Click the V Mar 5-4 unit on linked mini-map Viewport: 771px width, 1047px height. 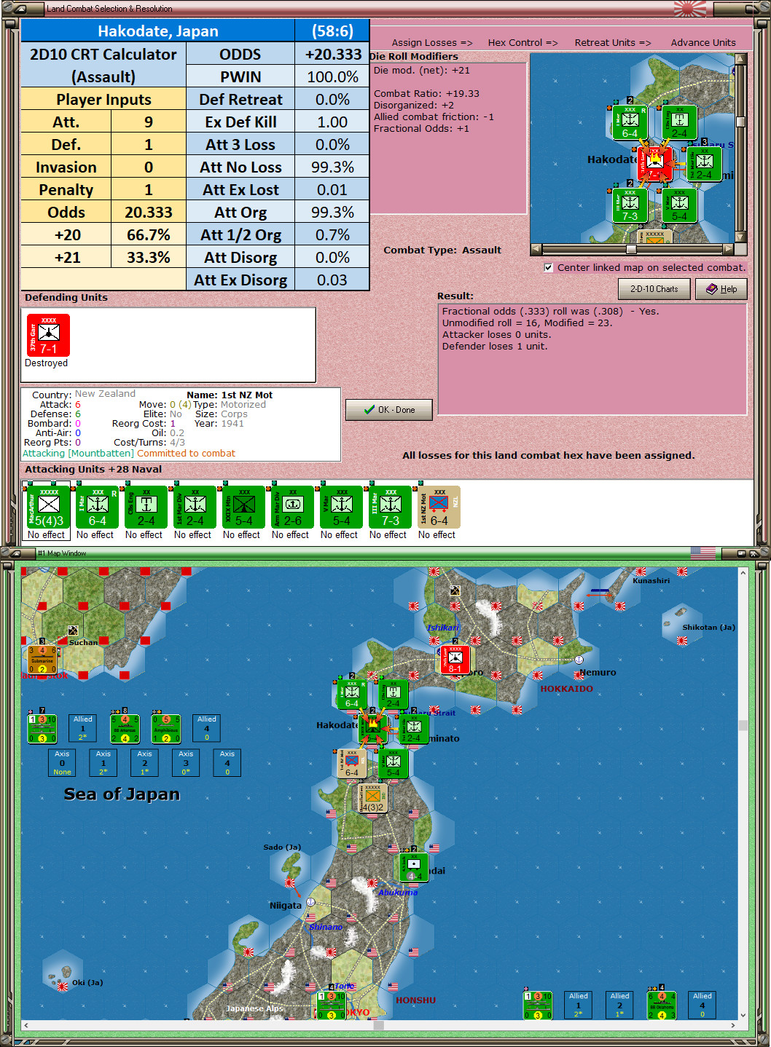[x=679, y=206]
